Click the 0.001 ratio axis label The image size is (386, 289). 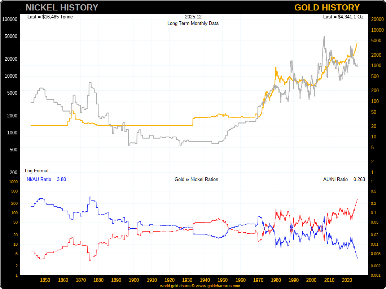(376, 275)
